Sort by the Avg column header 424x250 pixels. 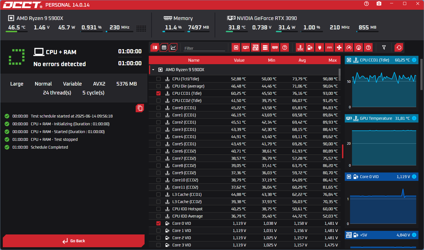(x=302, y=60)
